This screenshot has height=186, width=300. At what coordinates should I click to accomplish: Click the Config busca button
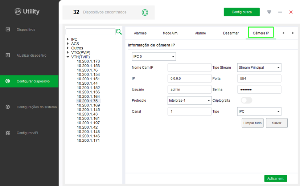pyautogui.click(x=242, y=12)
